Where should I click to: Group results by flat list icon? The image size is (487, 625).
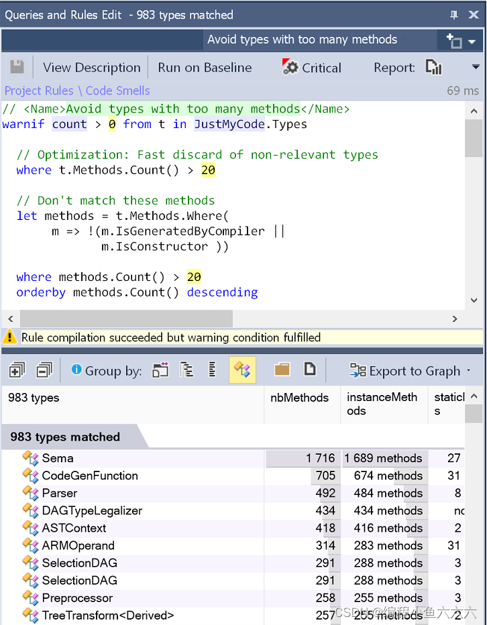[x=212, y=370]
